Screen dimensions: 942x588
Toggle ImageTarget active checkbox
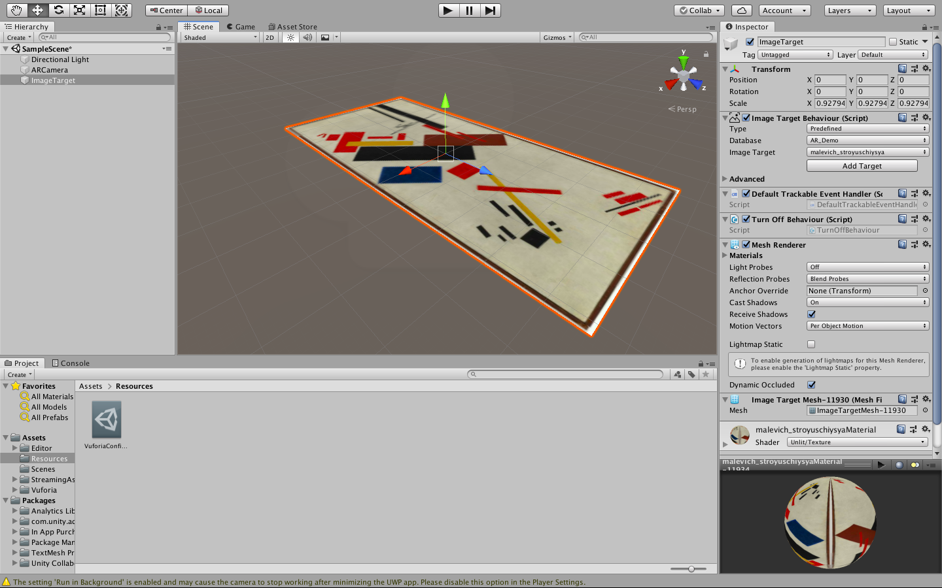pos(750,42)
